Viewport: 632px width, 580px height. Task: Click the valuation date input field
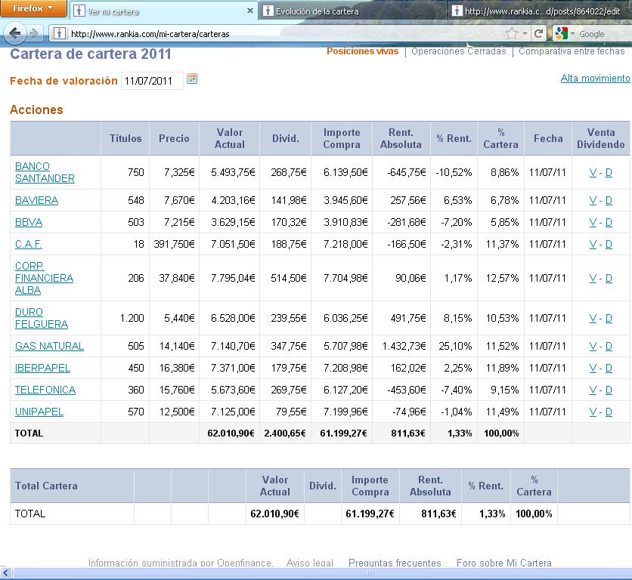click(151, 81)
